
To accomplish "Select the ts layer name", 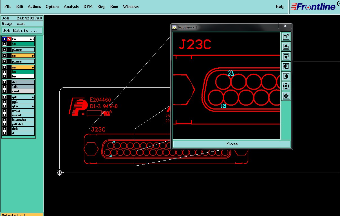I will [23, 44].
